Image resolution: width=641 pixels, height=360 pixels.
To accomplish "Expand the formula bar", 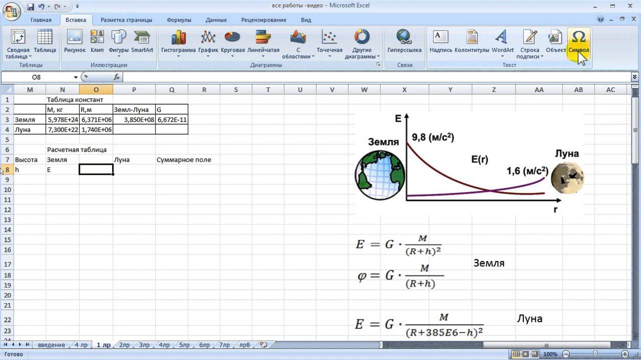I will [635, 77].
